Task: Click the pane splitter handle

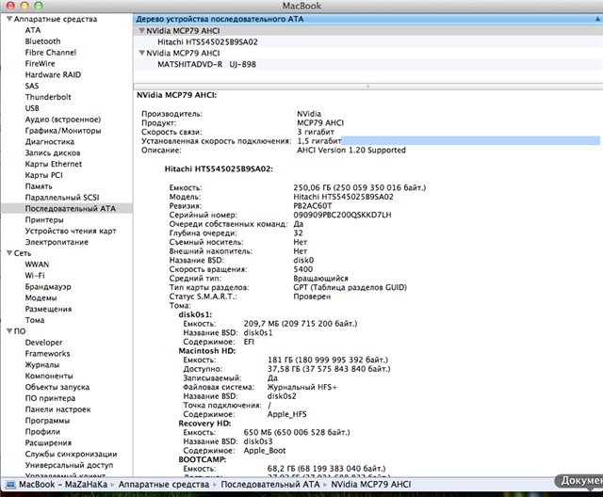Action: click(x=368, y=87)
